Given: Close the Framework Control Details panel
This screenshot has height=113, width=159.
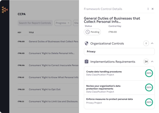Looking at the screenshot, I should tap(152, 9).
